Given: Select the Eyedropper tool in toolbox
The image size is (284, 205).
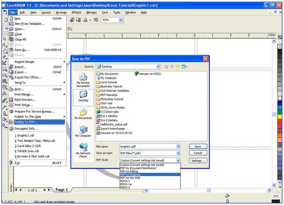Looking at the screenshot, I should point(5,107).
